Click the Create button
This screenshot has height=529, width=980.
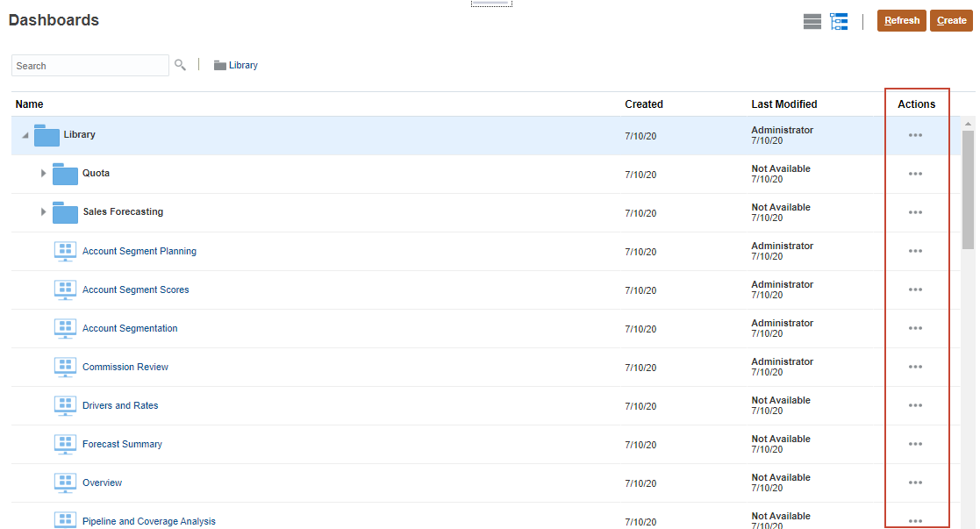951,21
